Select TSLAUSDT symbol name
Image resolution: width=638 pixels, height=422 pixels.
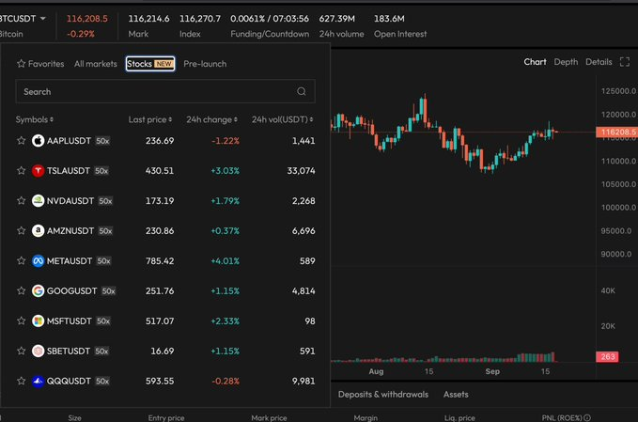tap(69, 171)
